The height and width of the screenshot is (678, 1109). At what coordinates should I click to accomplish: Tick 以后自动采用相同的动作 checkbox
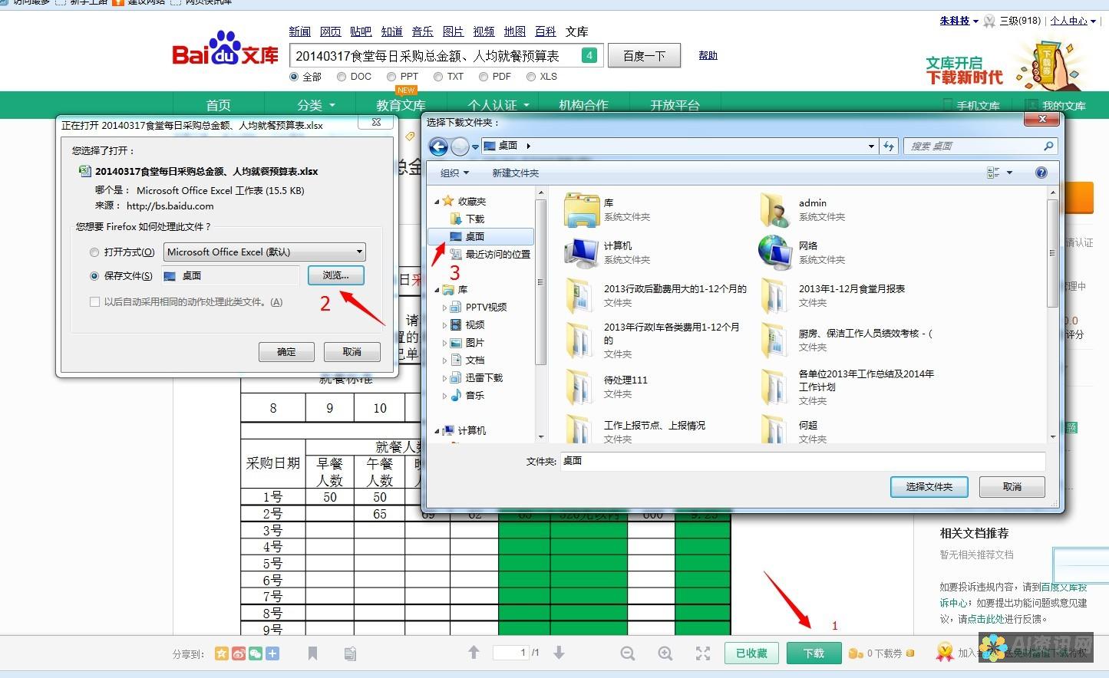tap(95, 302)
